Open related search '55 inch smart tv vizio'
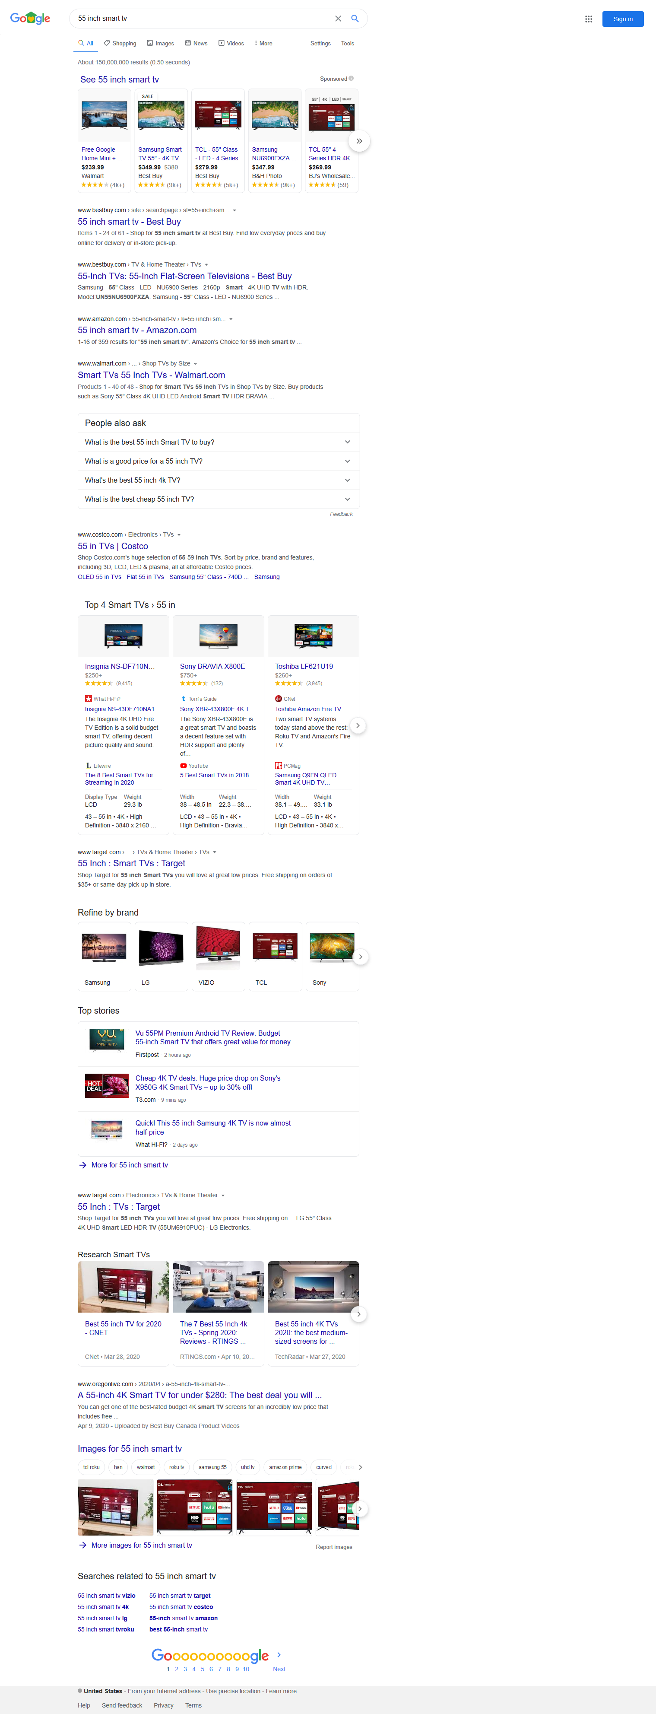Screen dimensions: 656x1714 coord(106,1596)
